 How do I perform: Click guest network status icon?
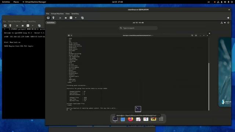222,23
